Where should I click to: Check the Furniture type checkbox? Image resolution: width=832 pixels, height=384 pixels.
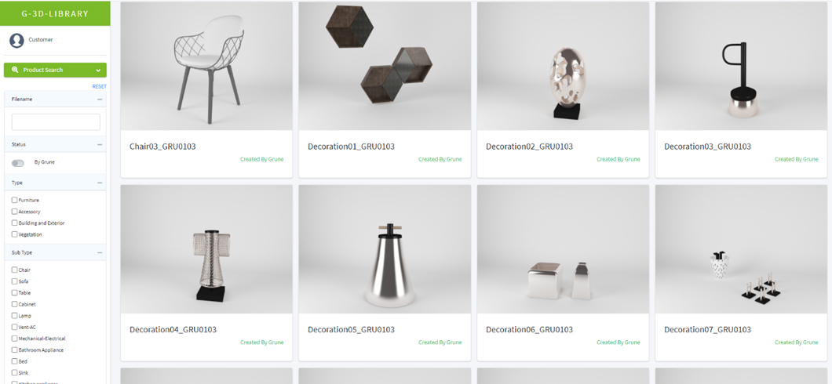click(14, 200)
